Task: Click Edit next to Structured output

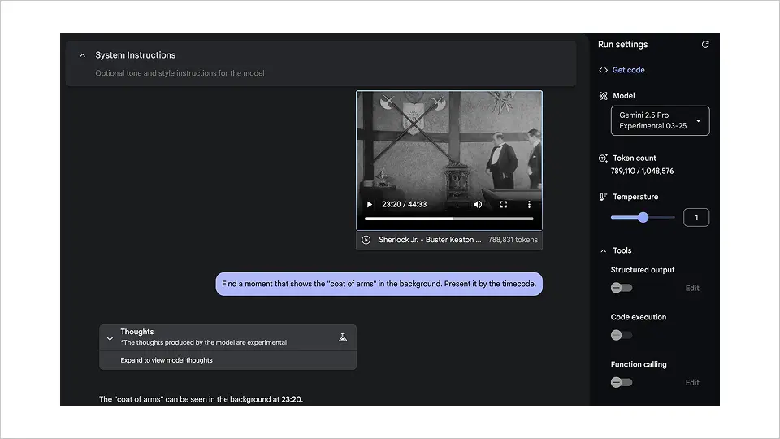Action: 692,288
